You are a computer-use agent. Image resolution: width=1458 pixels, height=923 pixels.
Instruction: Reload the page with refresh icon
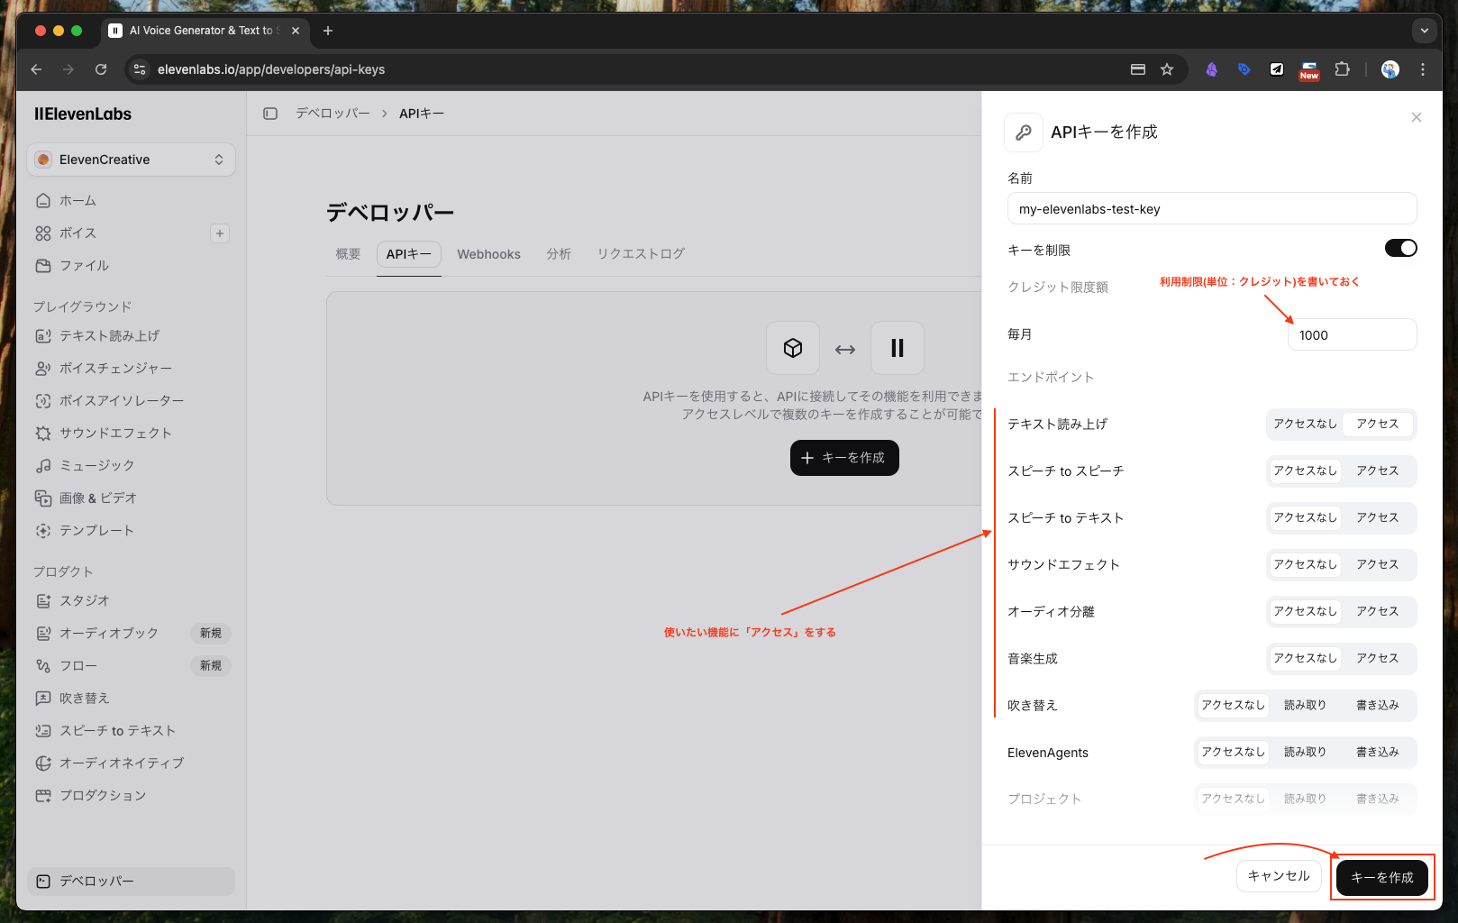pyautogui.click(x=101, y=69)
